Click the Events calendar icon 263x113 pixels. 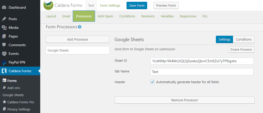tap(4, 54)
